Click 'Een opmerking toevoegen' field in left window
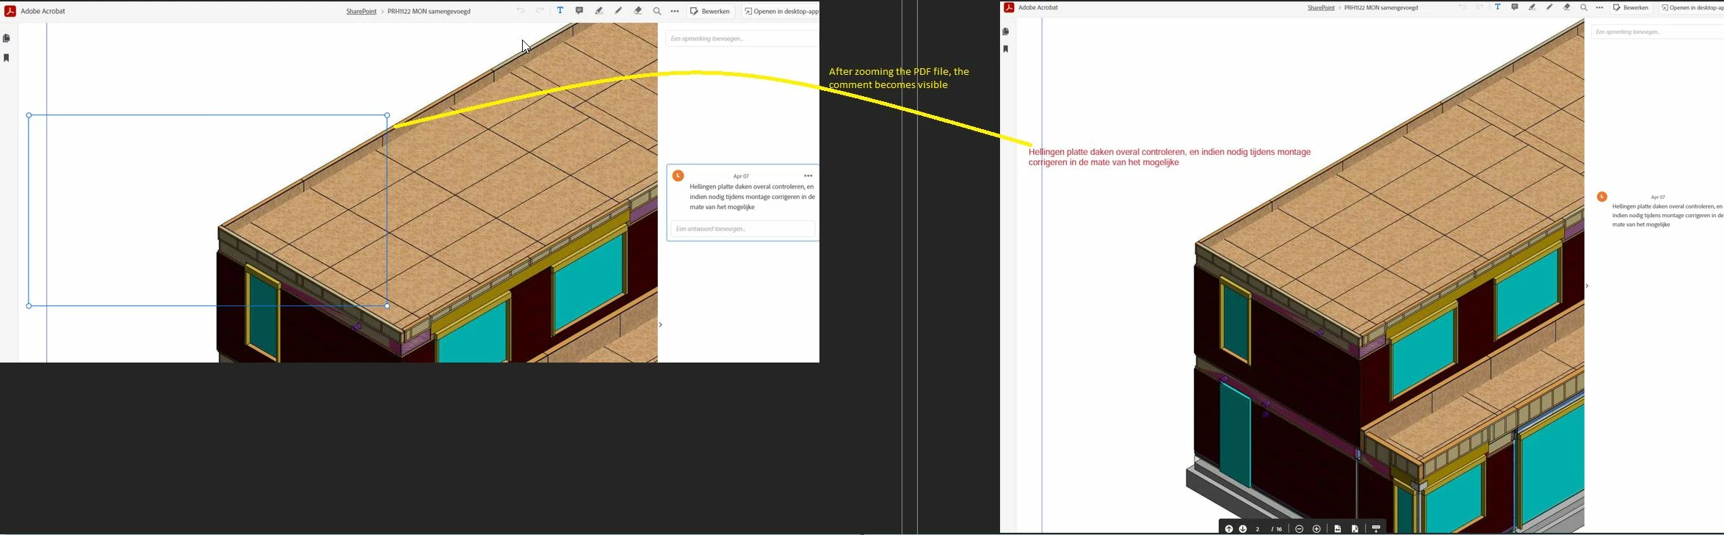 click(x=742, y=39)
